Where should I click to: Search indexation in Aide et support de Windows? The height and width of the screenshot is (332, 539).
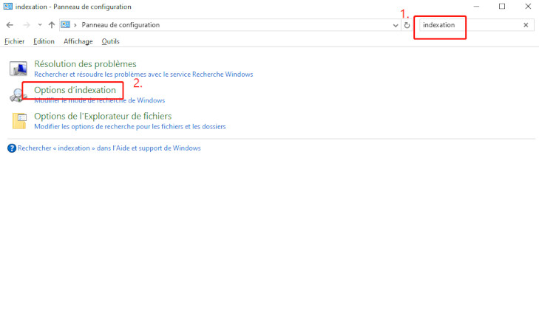[109, 148]
